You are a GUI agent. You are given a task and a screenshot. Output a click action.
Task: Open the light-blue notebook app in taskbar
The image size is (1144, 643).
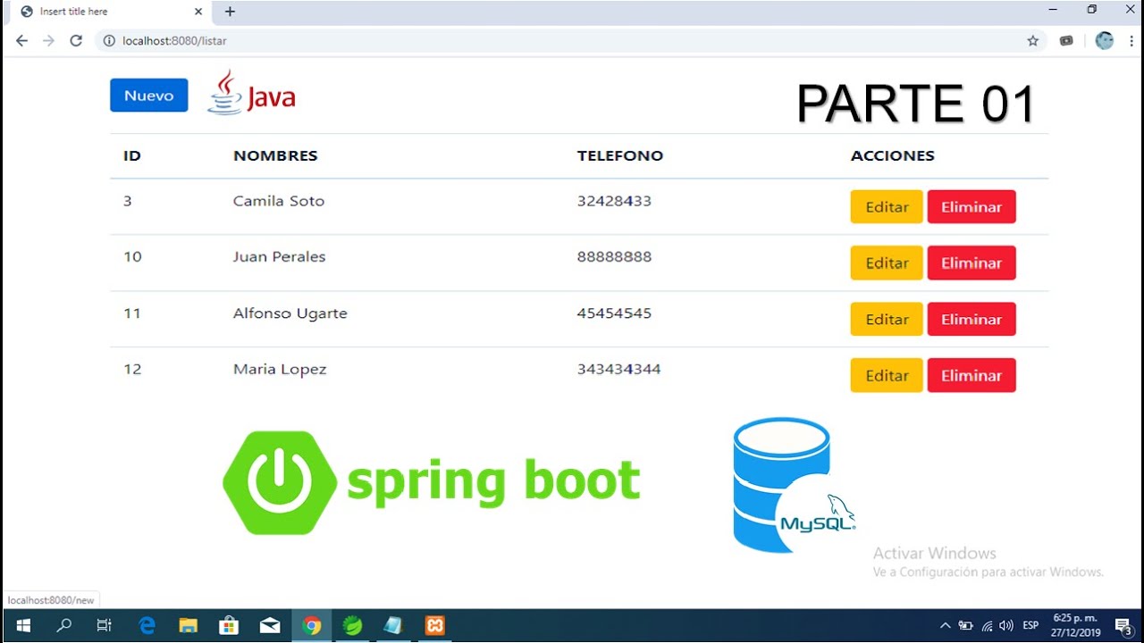pyautogui.click(x=393, y=625)
